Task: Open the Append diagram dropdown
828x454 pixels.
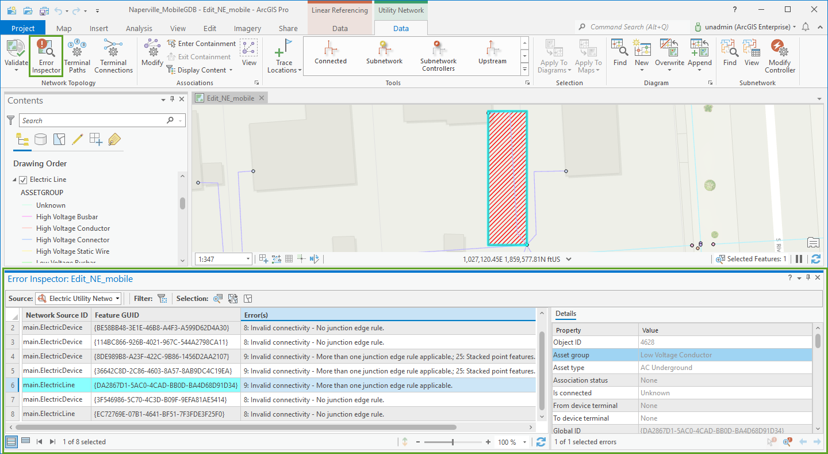Action: coord(700,70)
